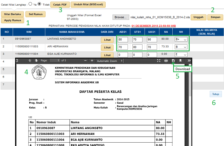Open NH grade dropdown for Ari Hernawan
Image resolution: width=224 pixels, height=146 pixels.
[181, 47]
